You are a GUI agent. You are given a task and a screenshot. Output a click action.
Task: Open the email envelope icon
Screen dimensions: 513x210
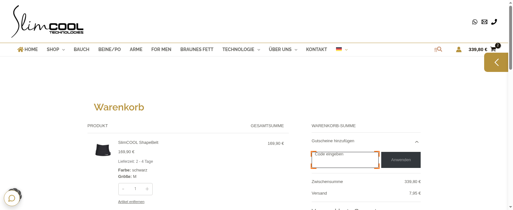point(484,22)
